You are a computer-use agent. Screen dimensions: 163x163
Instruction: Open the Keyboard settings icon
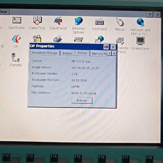(x=99, y=24)
